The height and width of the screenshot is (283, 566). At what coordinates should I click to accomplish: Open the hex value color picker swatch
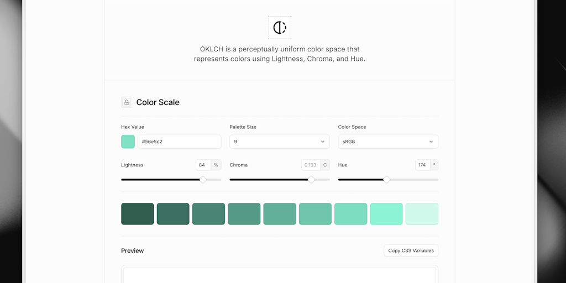(x=128, y=141)
